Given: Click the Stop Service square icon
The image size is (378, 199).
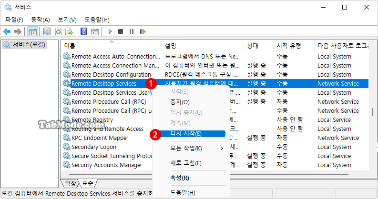Looking at the screenshot, I should pyautogui.click(x=121, y=31).
